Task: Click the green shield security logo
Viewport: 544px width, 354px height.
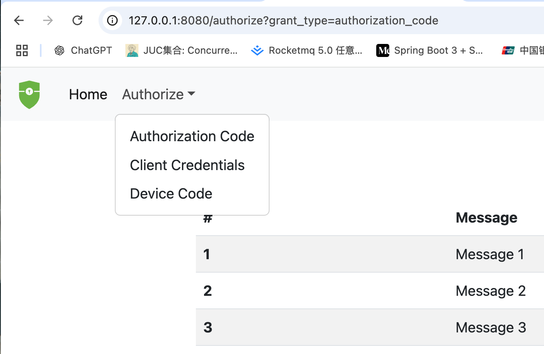Action: 29,94
